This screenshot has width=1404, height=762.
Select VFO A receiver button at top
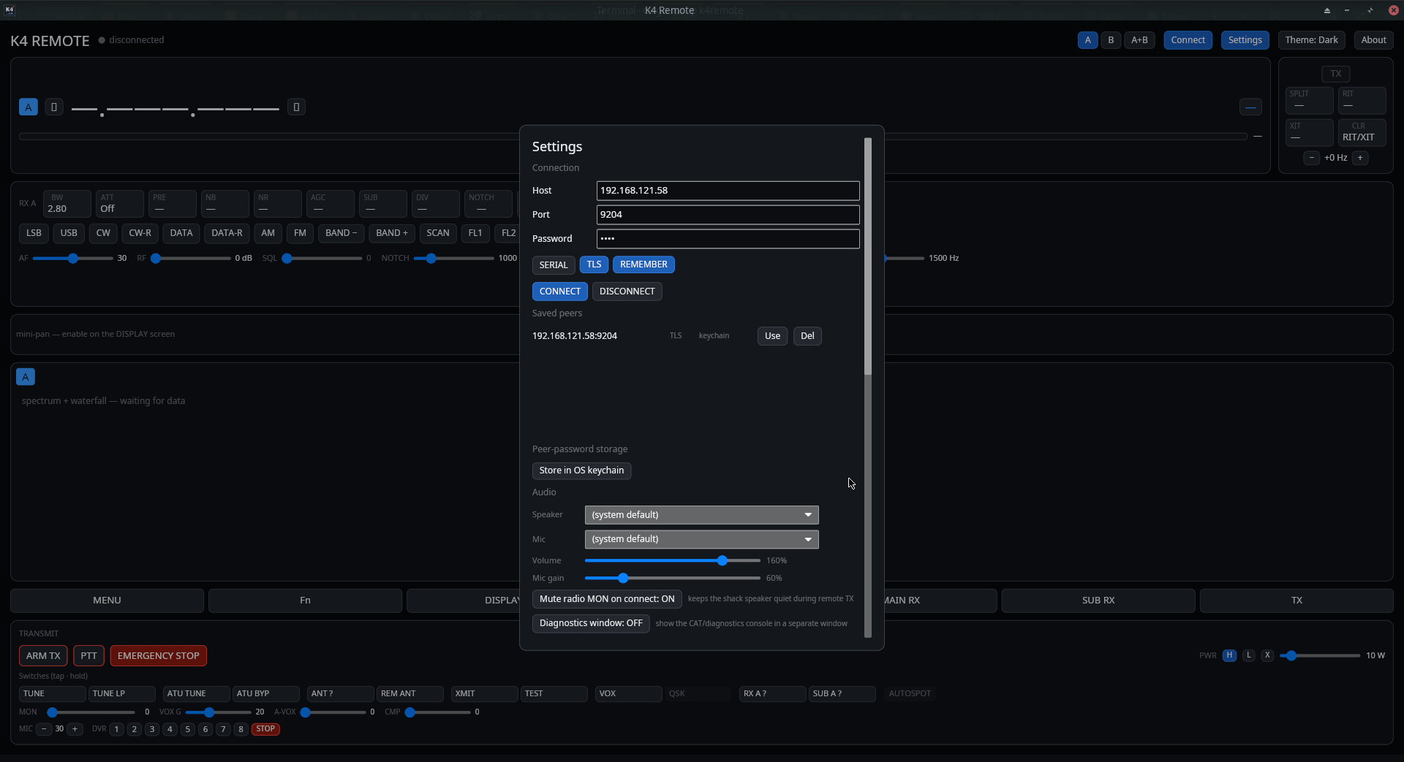point(1087,40)
